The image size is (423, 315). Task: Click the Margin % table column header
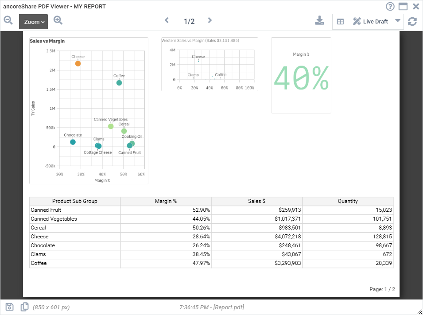[166, 201]
